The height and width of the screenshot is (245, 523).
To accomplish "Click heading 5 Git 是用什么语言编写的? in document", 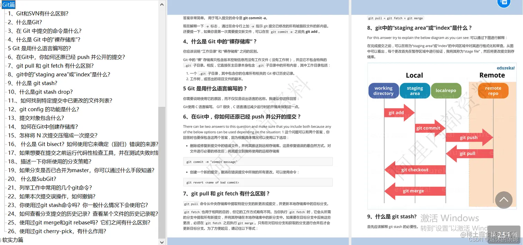I will coord(215,88).
